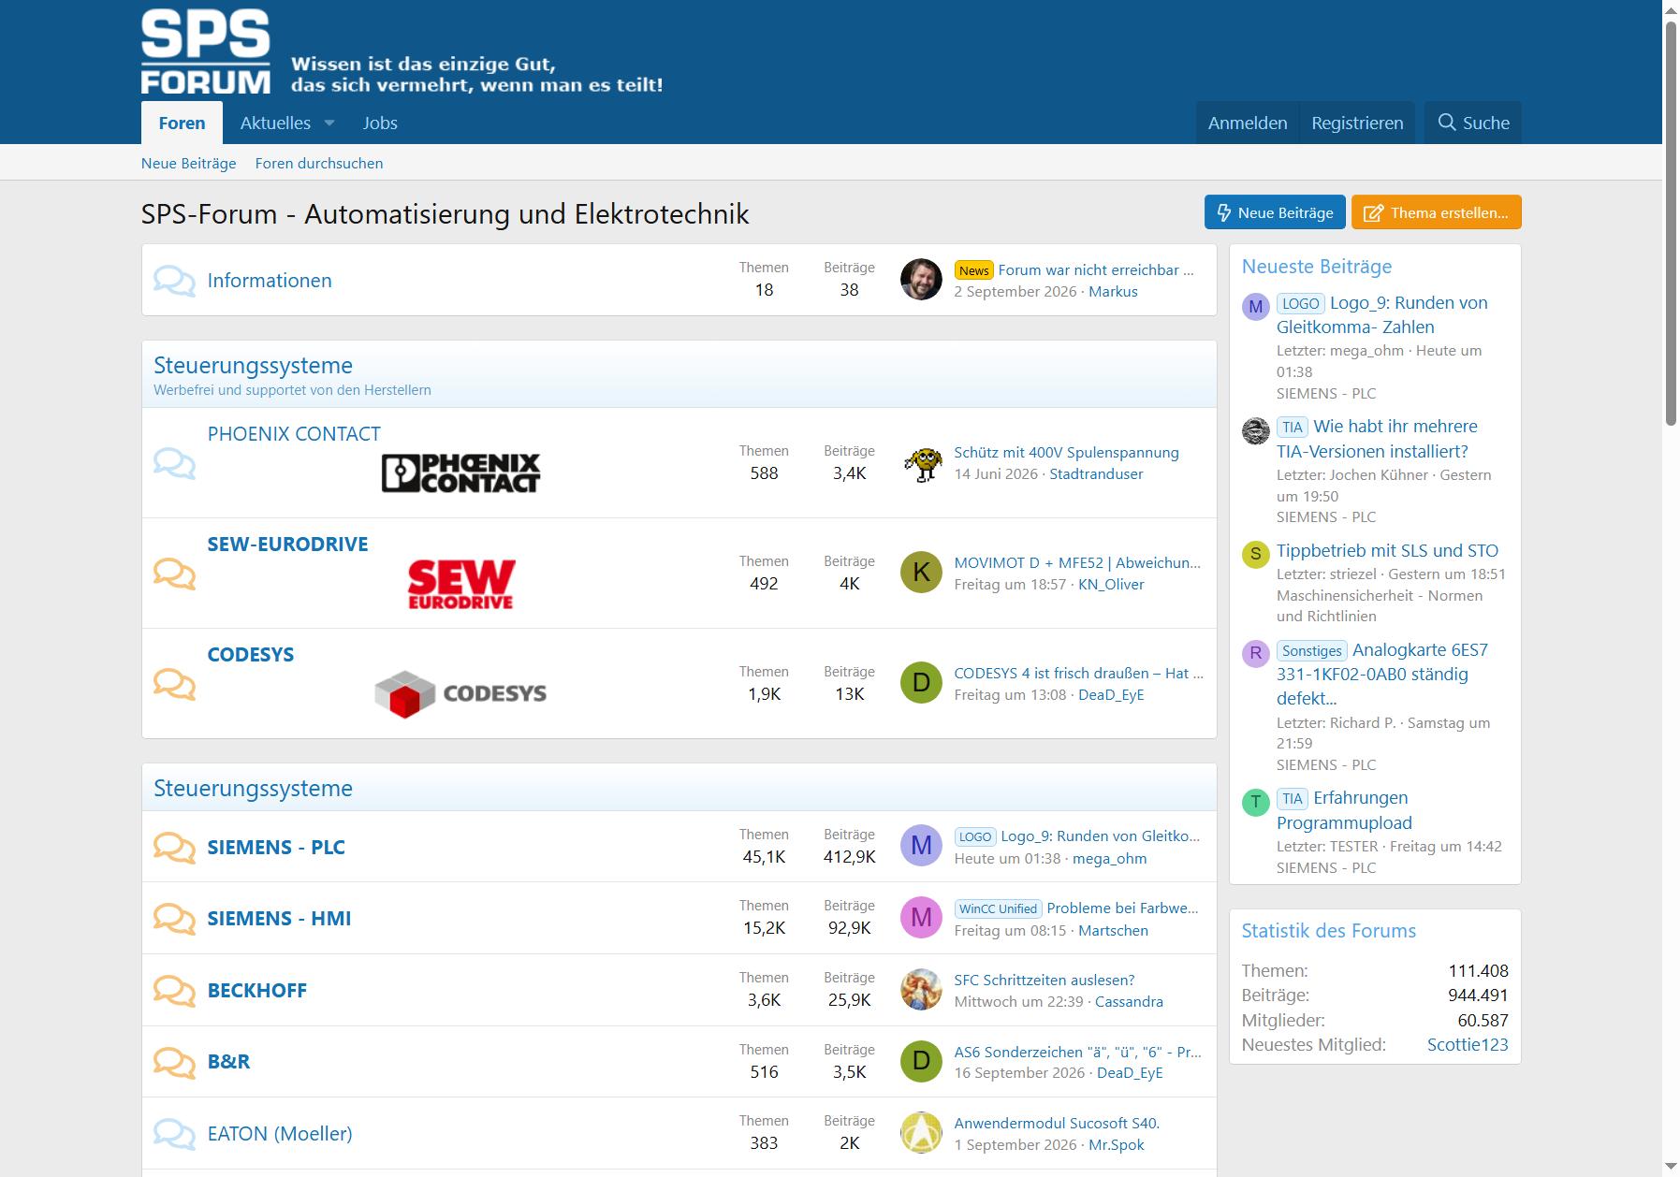Click the SIEMENS - PLC speech-bubble icon

pos(174,847)
